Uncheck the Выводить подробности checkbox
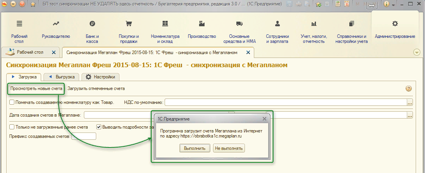Image resolution: width=425 pixels, height=173 pixels. point(99,127)
